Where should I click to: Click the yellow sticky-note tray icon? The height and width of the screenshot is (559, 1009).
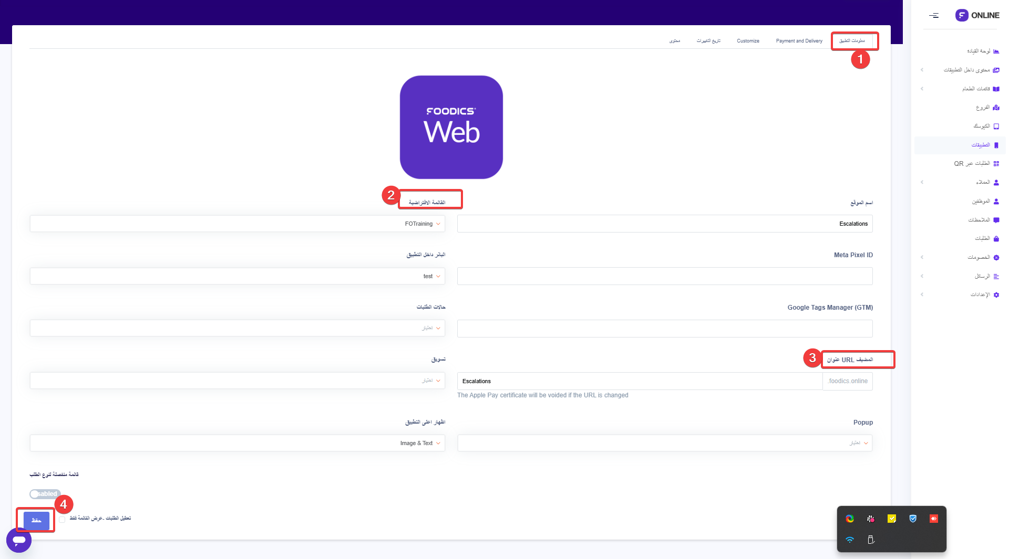892,519
